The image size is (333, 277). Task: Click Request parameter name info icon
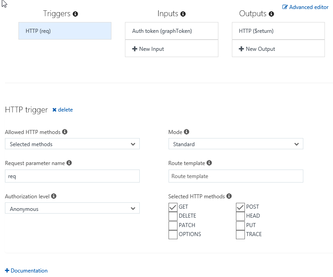click(69, 163)
